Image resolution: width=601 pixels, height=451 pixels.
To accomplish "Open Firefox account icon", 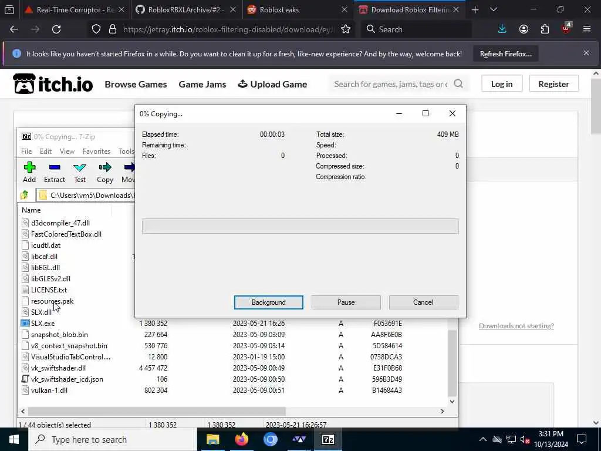I will (524, 29).
